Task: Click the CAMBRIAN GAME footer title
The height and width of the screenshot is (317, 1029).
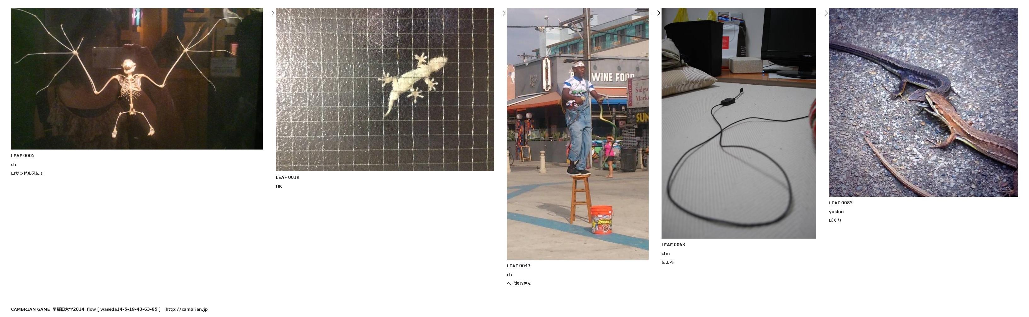Action: (30, 309)
